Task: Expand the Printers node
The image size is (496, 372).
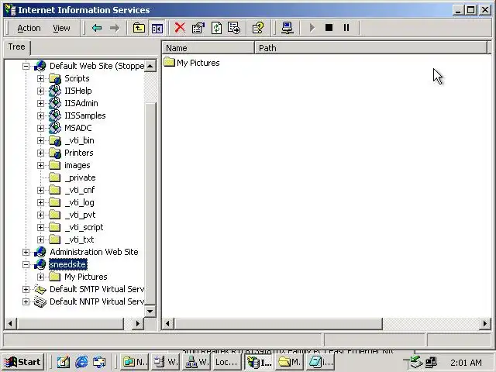Action: coord(40,153)
